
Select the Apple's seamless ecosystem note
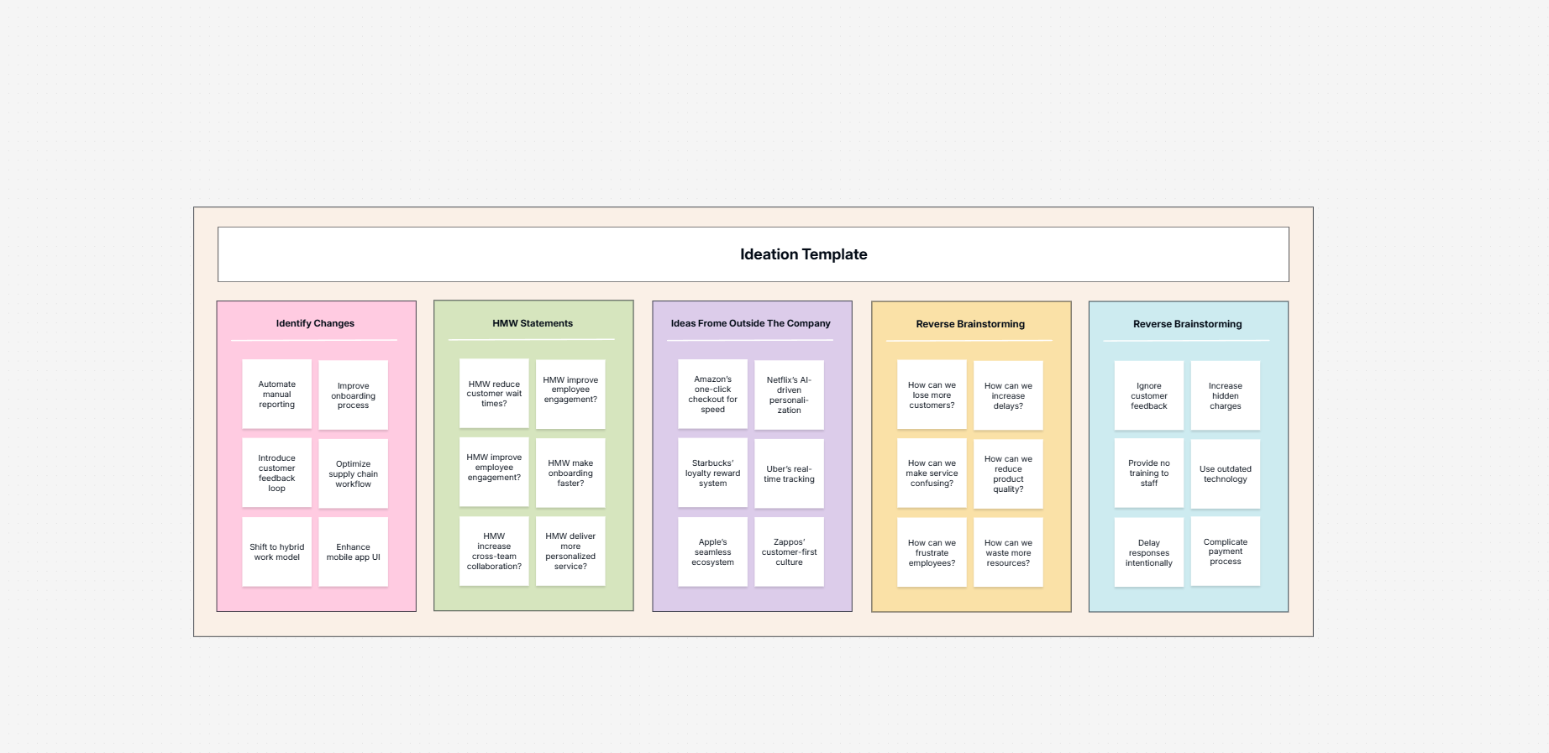pyautogui.click(x=712, y=552)
